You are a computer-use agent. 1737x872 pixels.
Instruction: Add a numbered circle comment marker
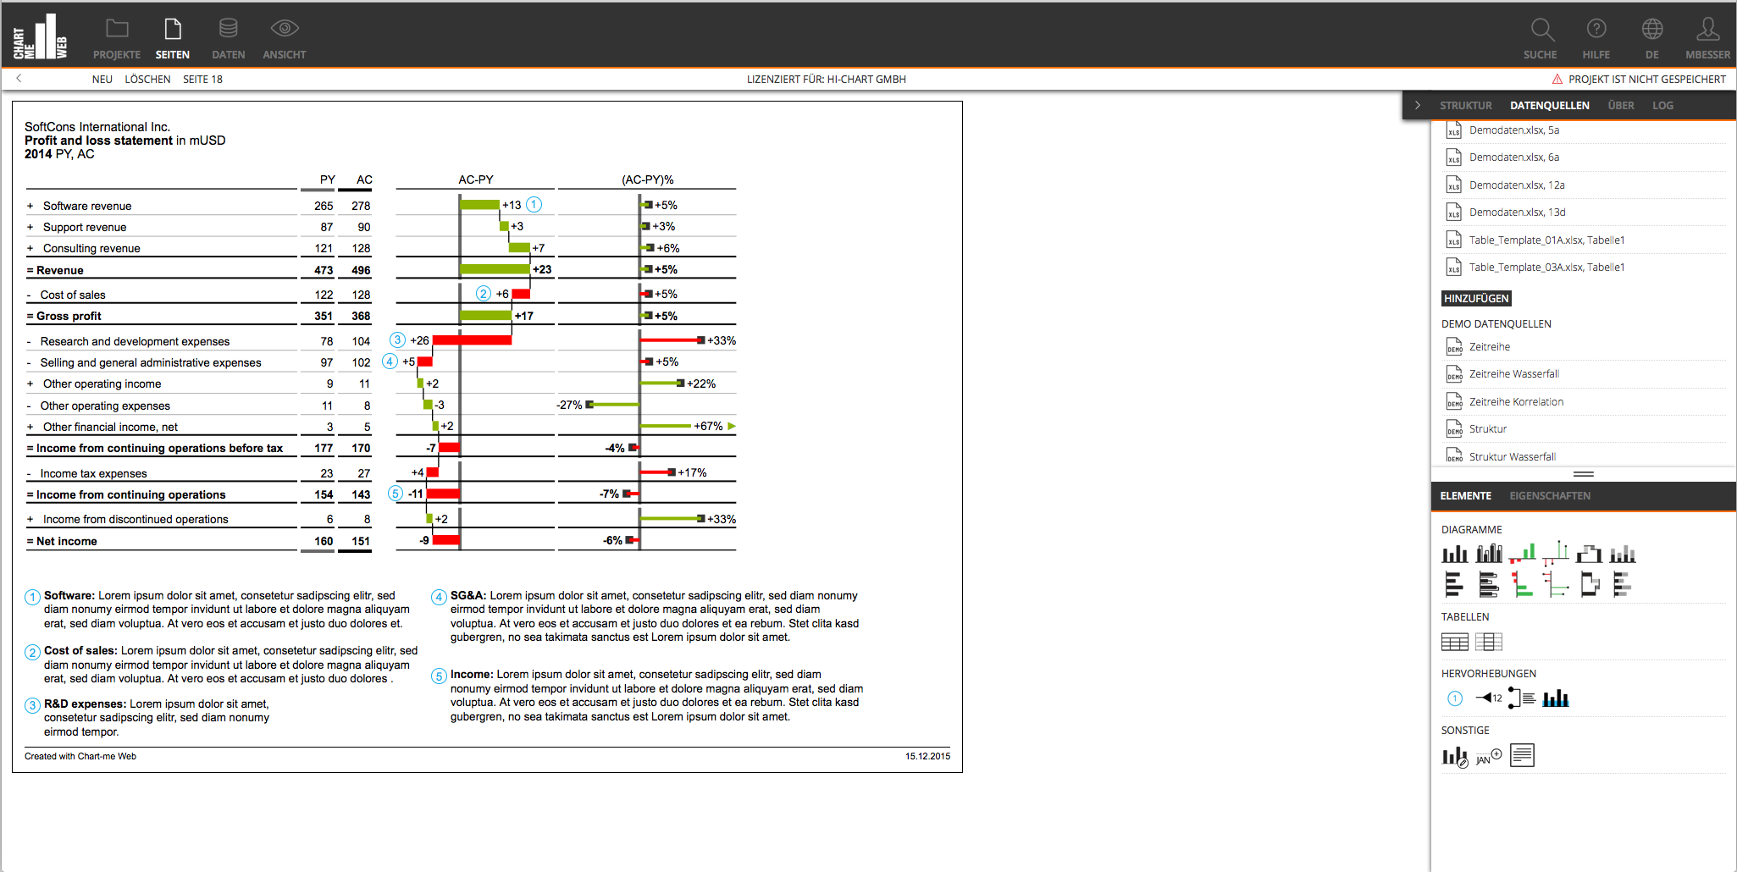pyautogui.click(x=1455, y=698)
